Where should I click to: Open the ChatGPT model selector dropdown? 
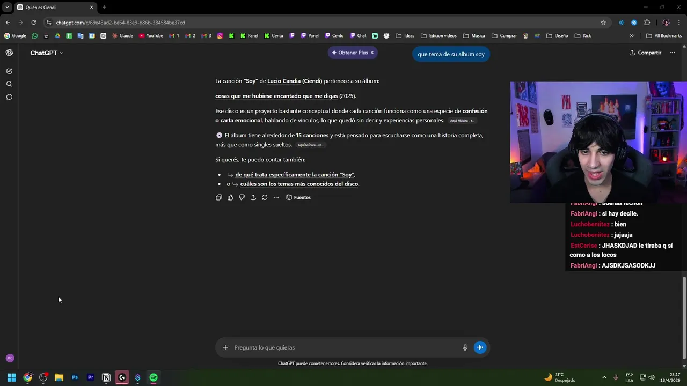[47, 53]
